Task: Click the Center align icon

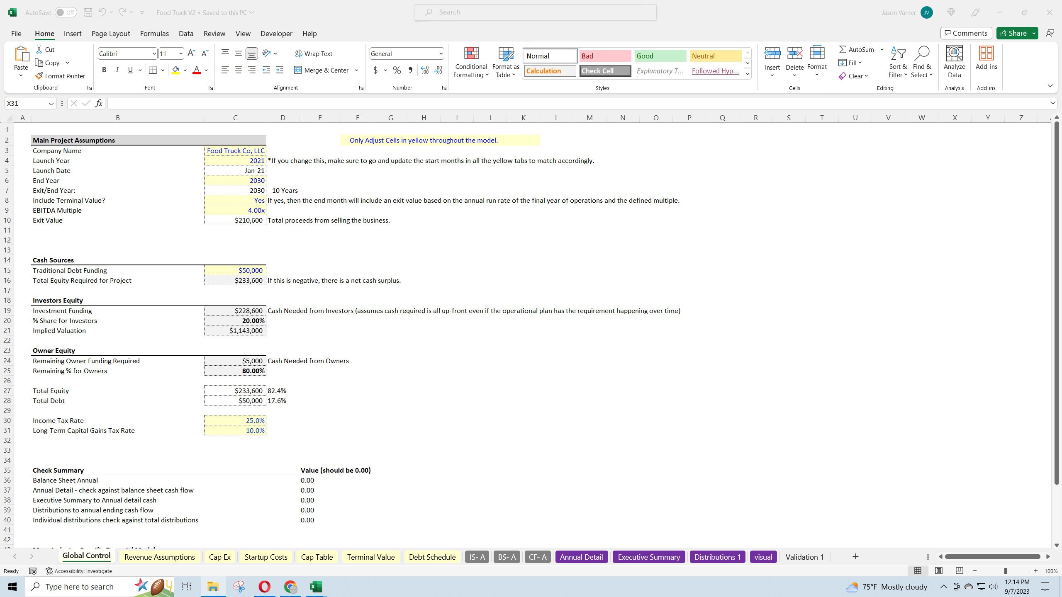Action: pos(238,70)
